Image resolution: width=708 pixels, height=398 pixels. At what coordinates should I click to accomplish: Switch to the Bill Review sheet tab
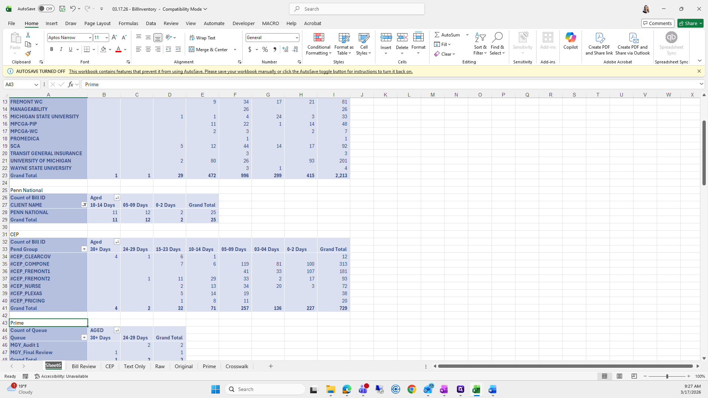[84, 366]
